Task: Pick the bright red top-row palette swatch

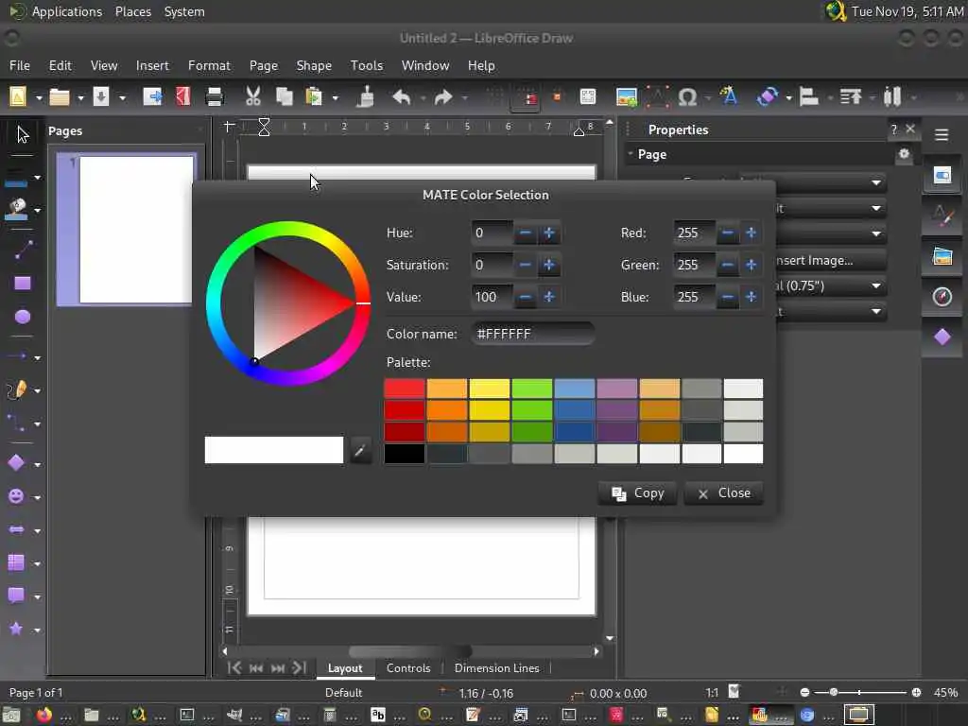Action: point(405,389)
